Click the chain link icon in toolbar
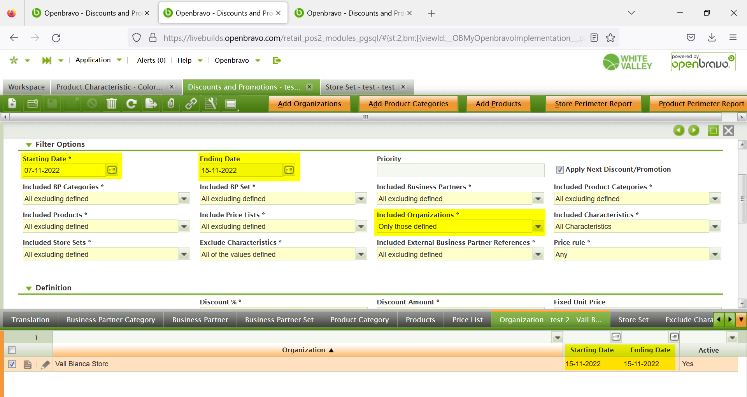This screenshot has height=397, width=747. coord(191,104)
